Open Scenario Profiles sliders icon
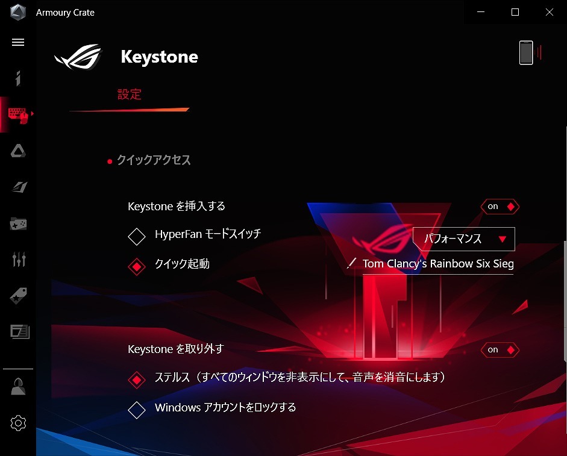This screenshot has height=456, width=567. tap(19, 259)
